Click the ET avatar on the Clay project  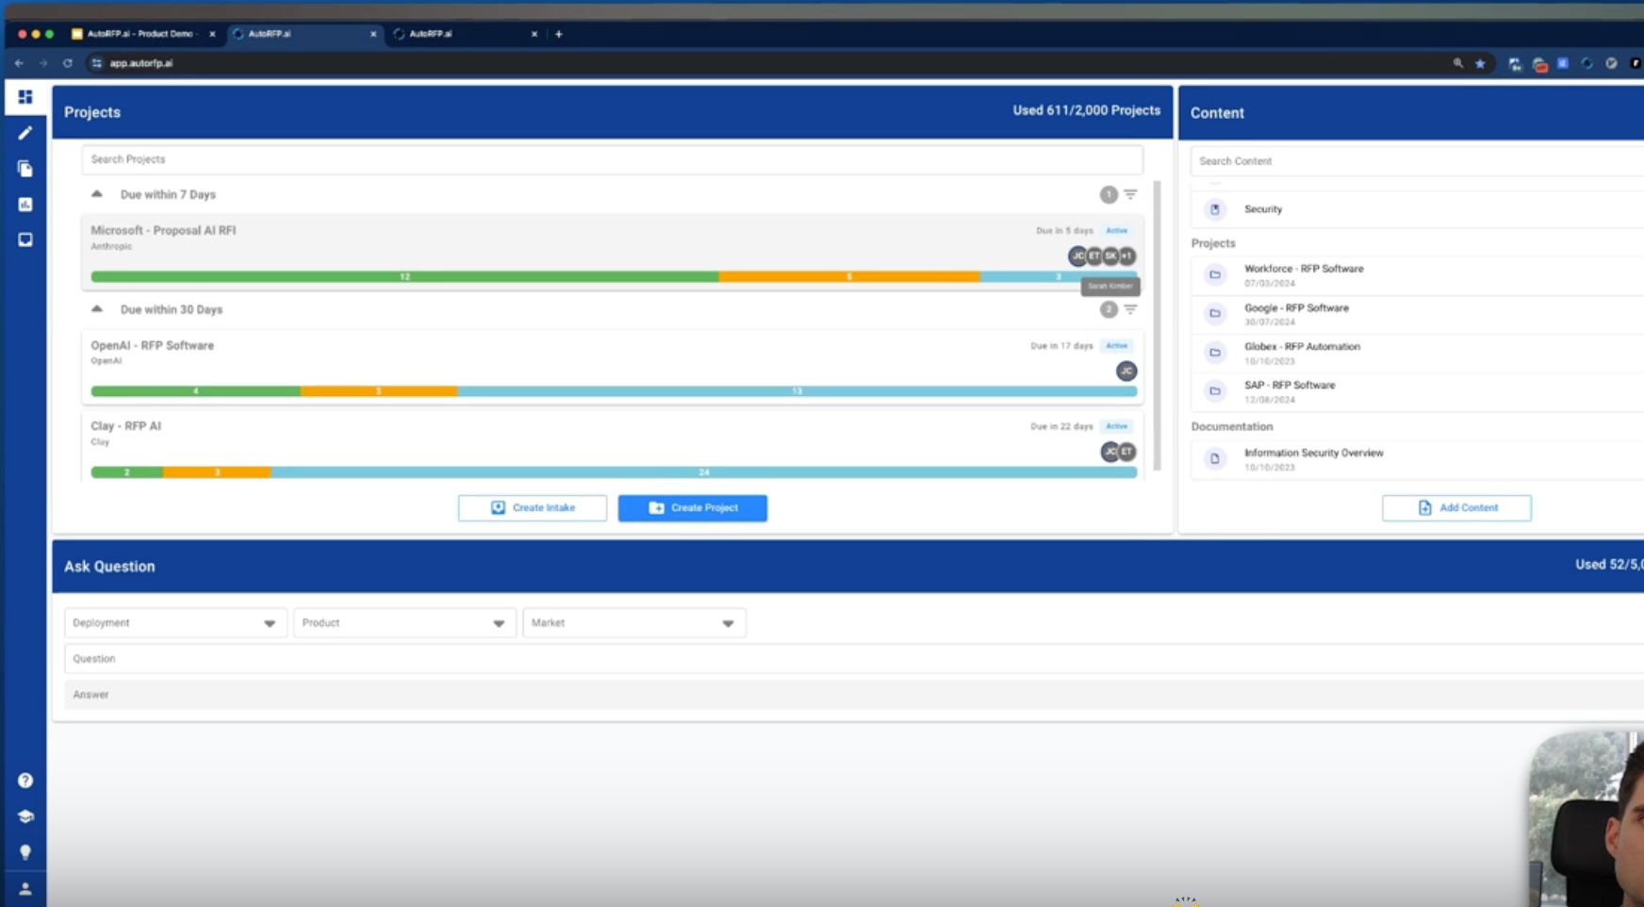click(x=1127, y=452)
